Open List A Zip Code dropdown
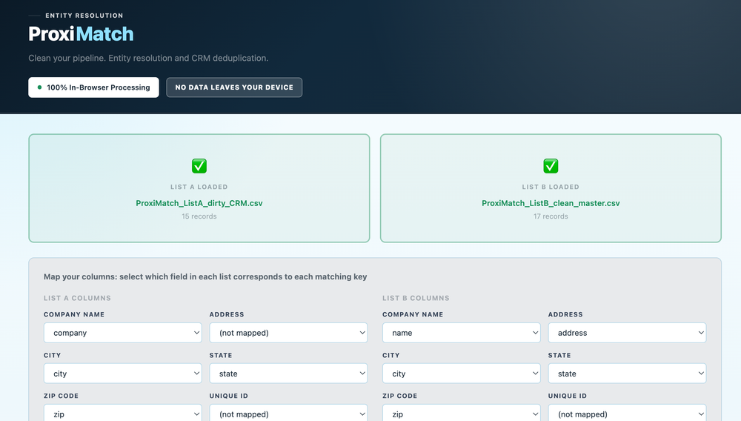Viewport: 741px width, 421px height. coord(123,413)
